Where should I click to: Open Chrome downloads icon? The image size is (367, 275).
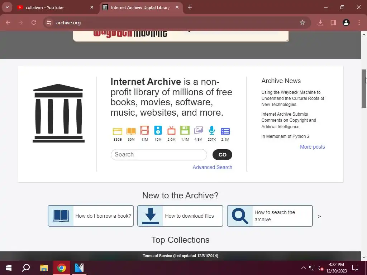pos(320,23)
